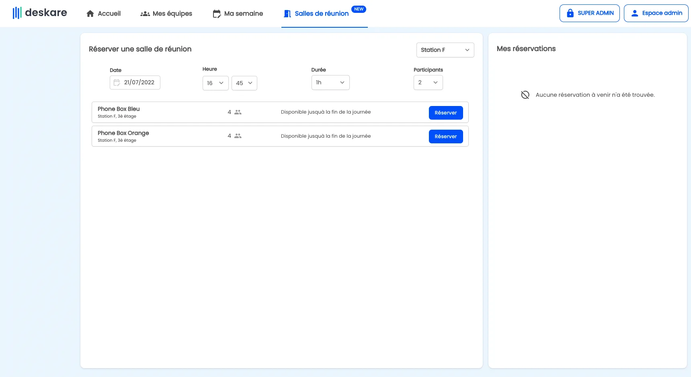The image size is (691, 377).
Task: Click Réserver une salle de réunion heading
Action: tap(140, 49)
